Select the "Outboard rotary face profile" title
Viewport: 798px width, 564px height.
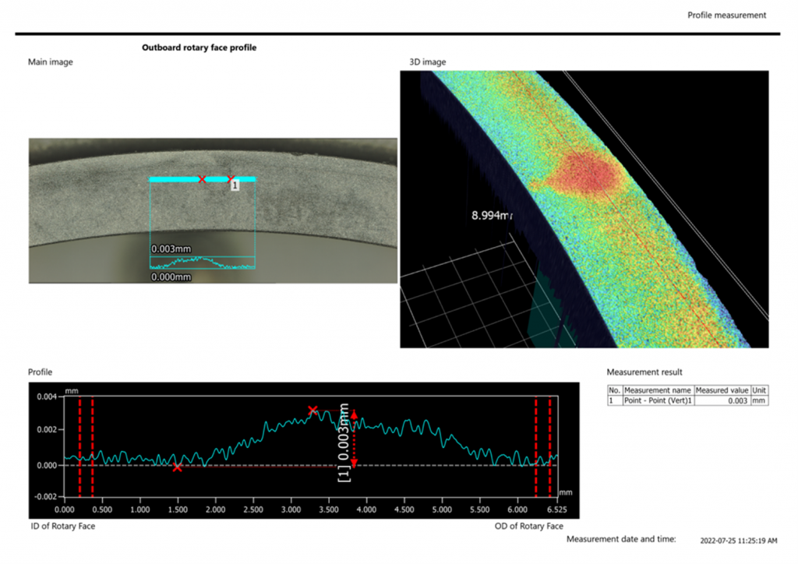199,48
